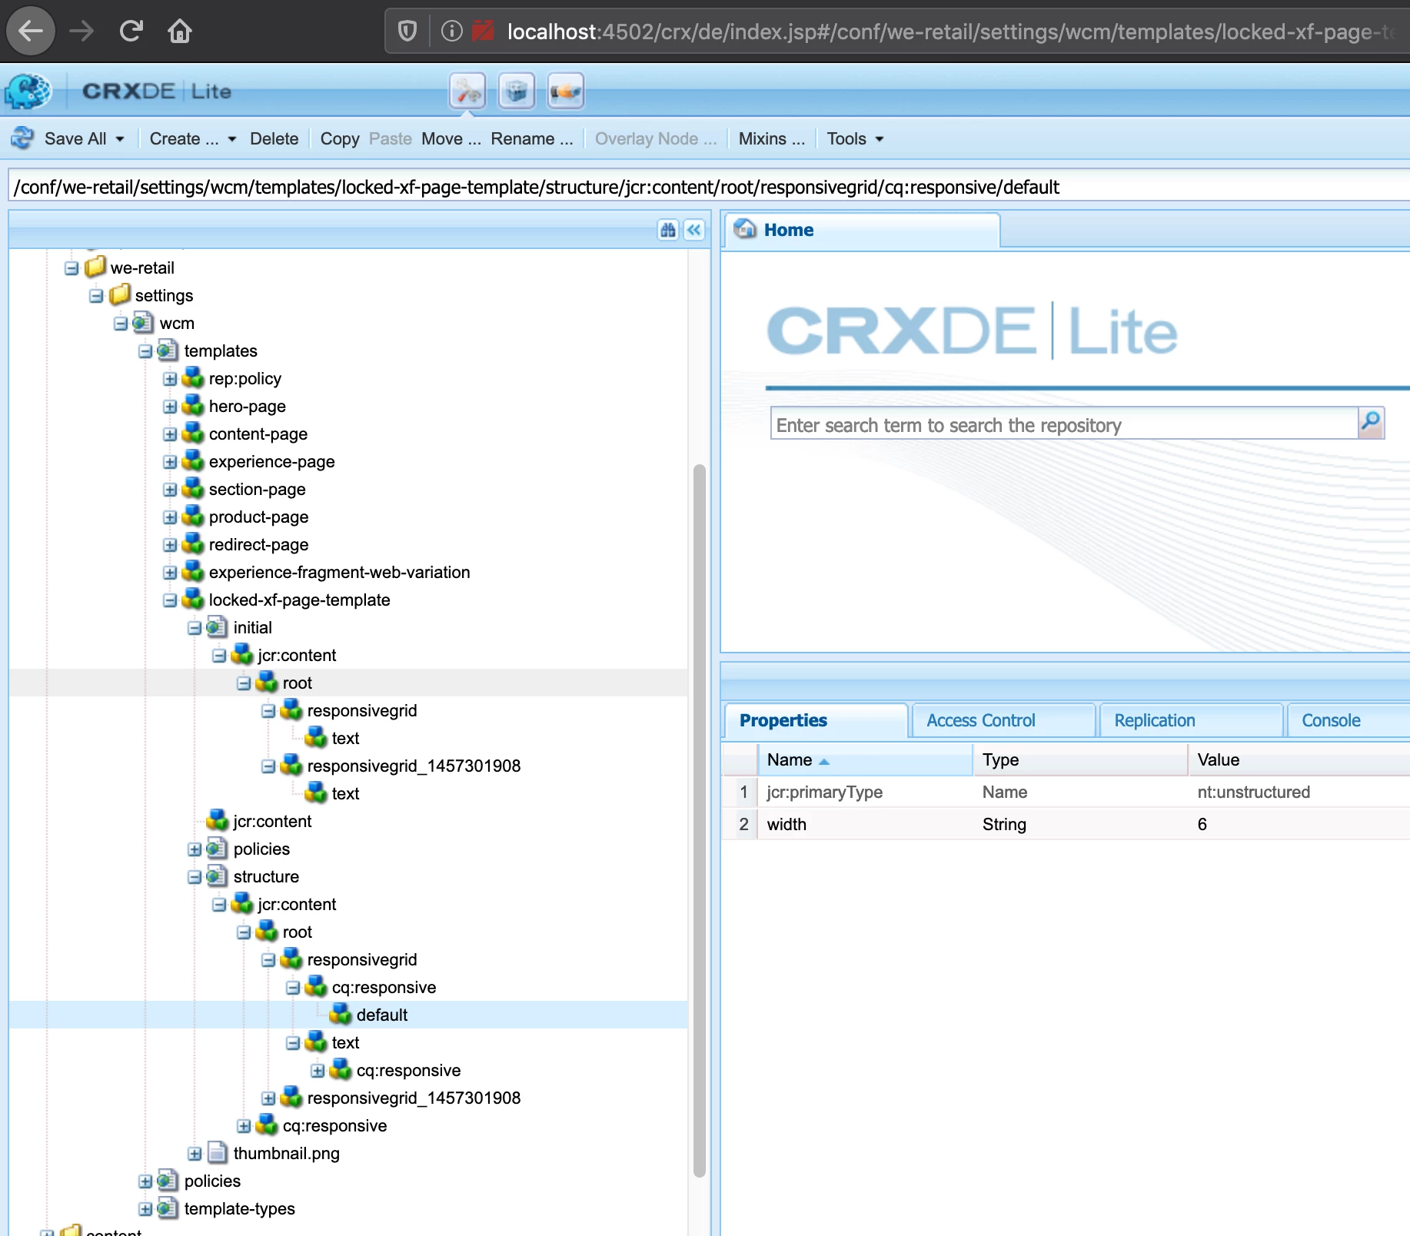The height and width of the screenshot is (1236, 1410).
Task: Select the settings folder icon
Action: click(120, 294)
